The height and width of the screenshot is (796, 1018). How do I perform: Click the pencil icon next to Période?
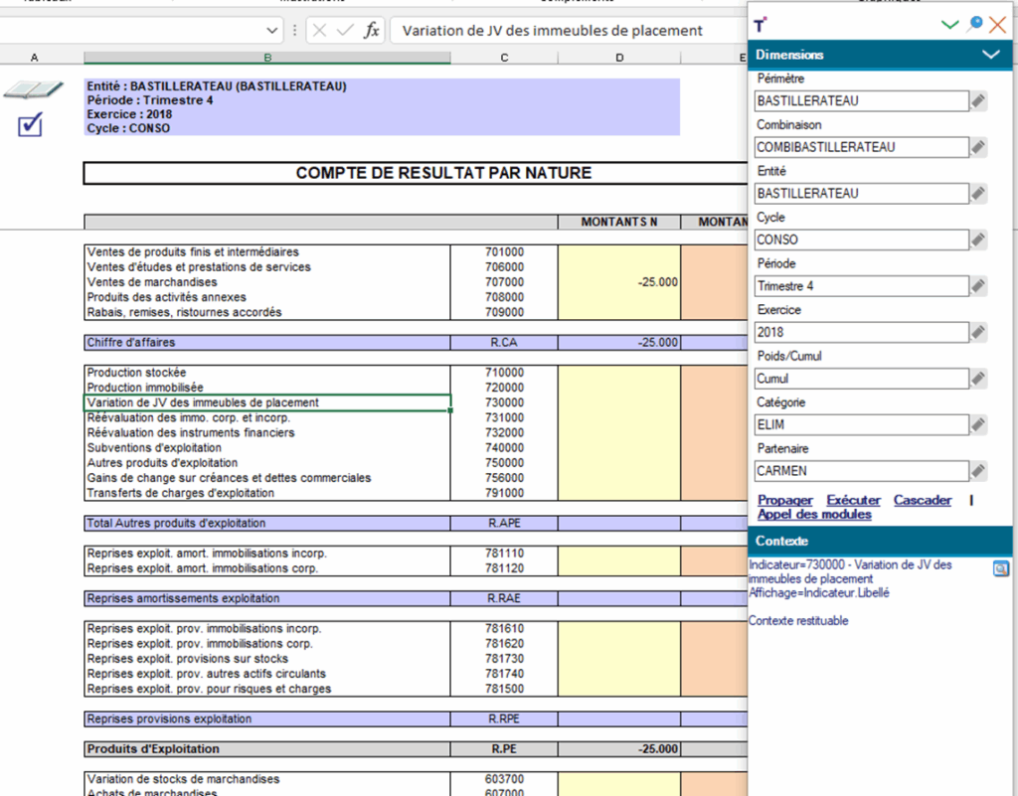(978, 286)
